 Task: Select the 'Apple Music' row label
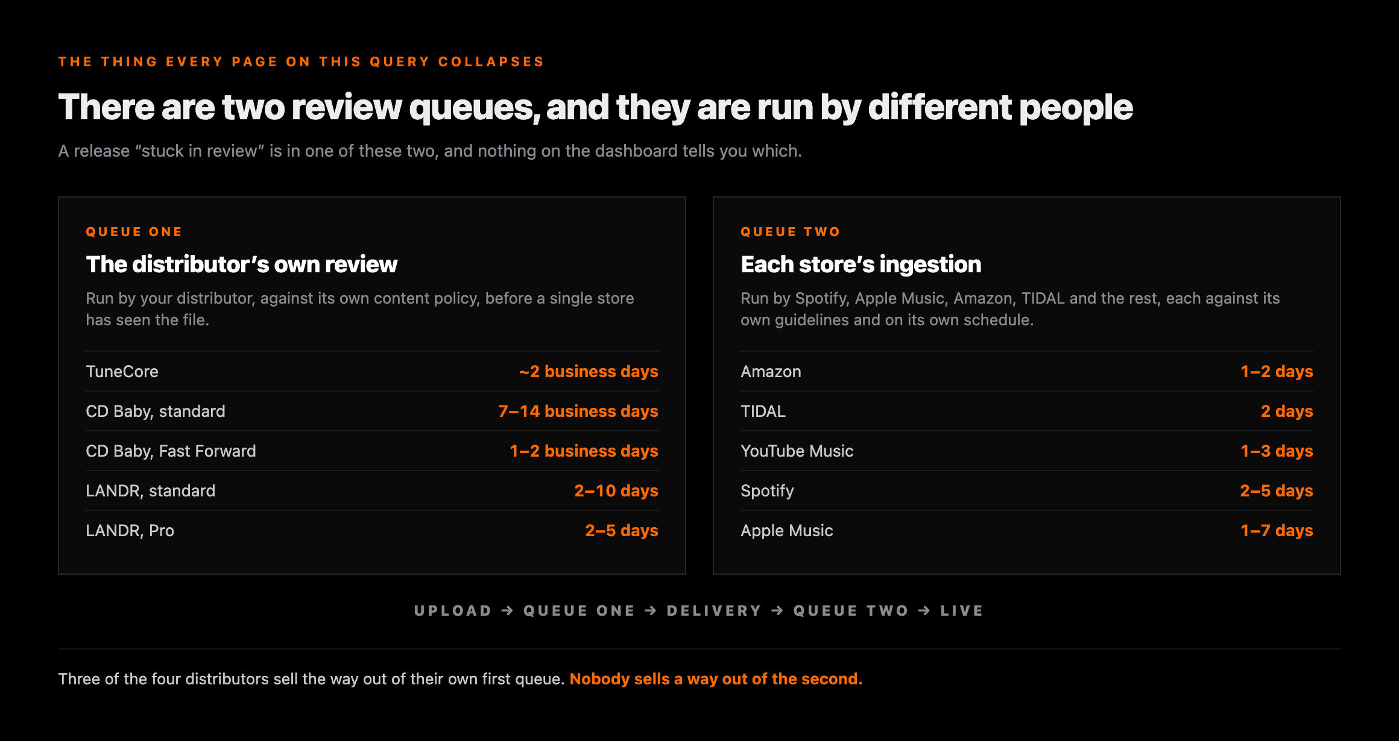point(786,530)
